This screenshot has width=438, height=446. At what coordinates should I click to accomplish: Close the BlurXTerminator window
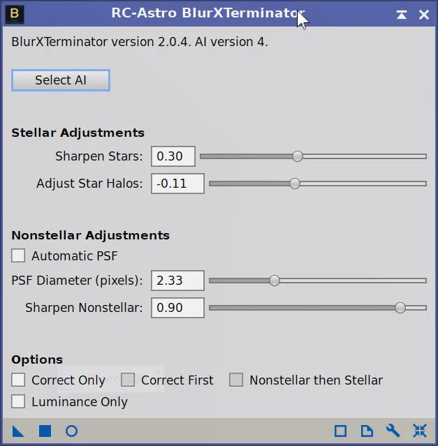pyautogui.click(x=424, y=15)
